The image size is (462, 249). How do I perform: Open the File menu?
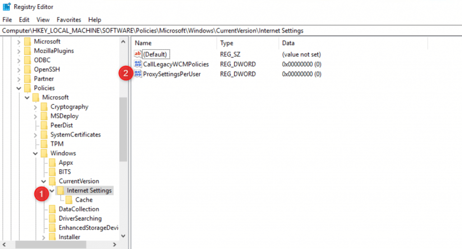point(7,20)
